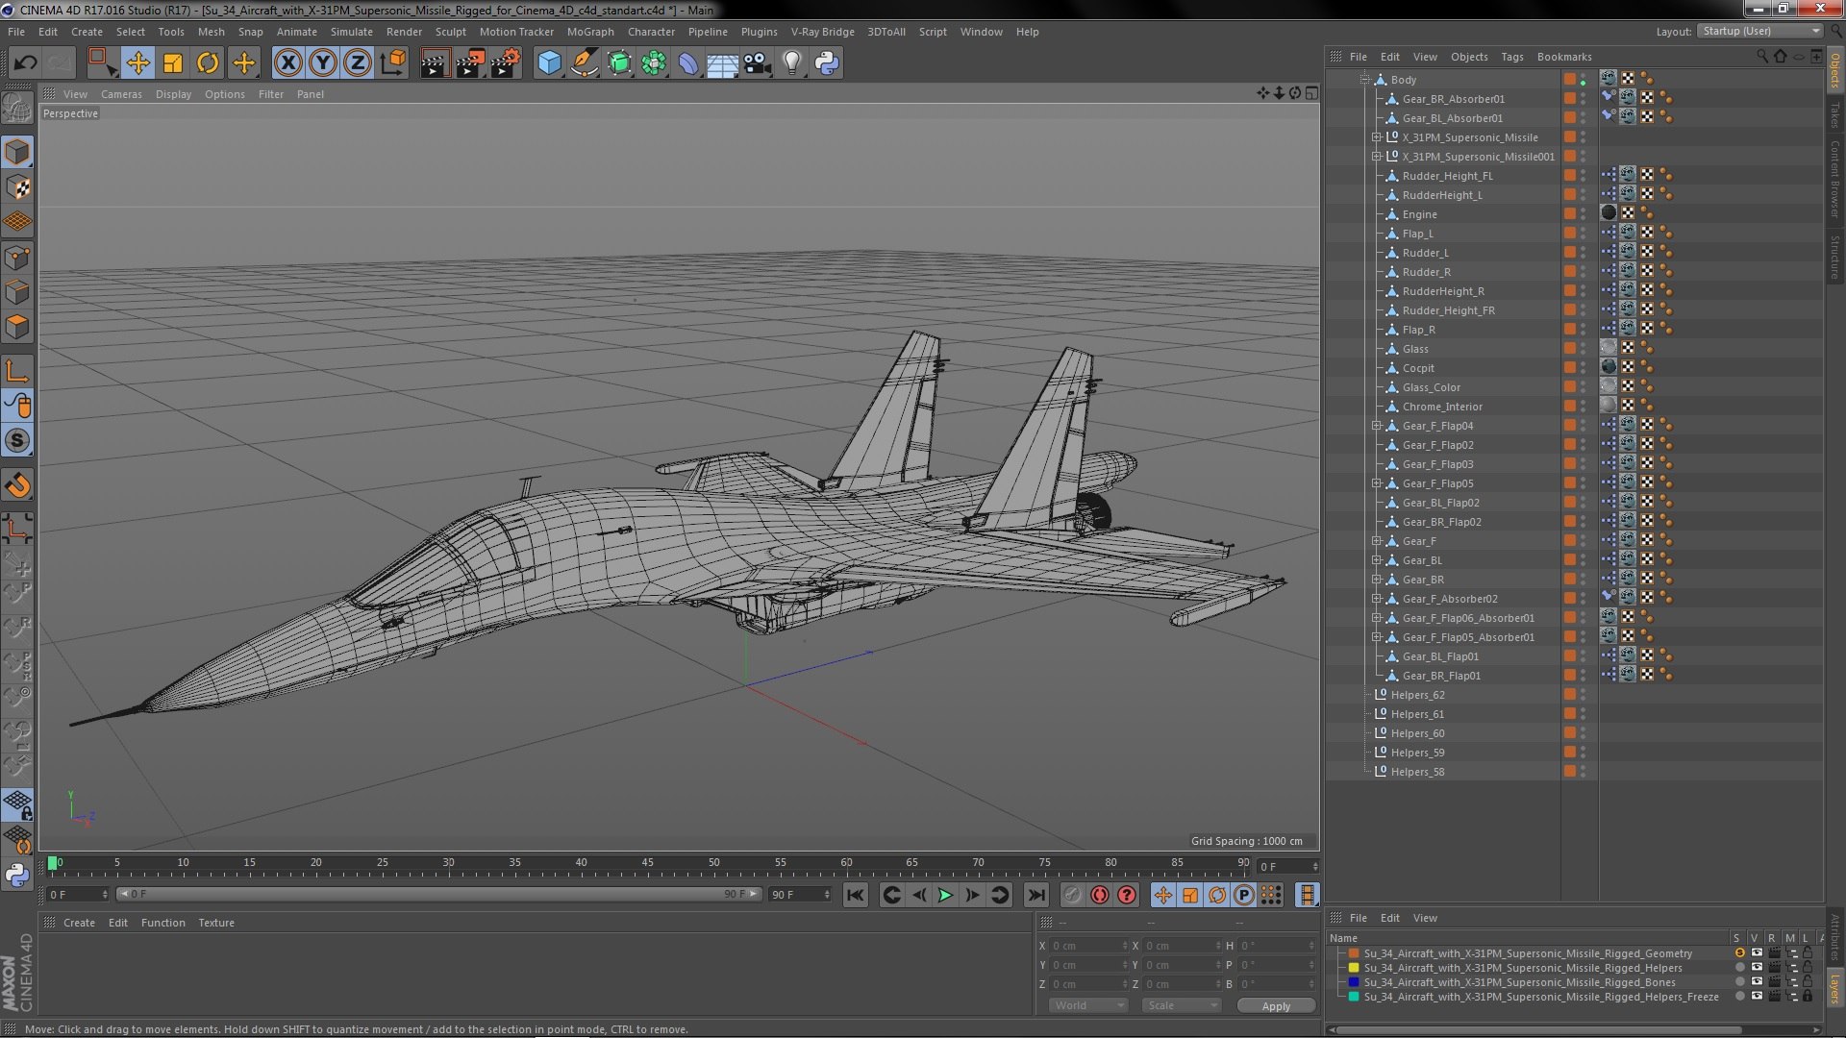Click the Floor/Sky environment icon
The height and width of the screenshot is (1038, 1846).
(722, 63)
